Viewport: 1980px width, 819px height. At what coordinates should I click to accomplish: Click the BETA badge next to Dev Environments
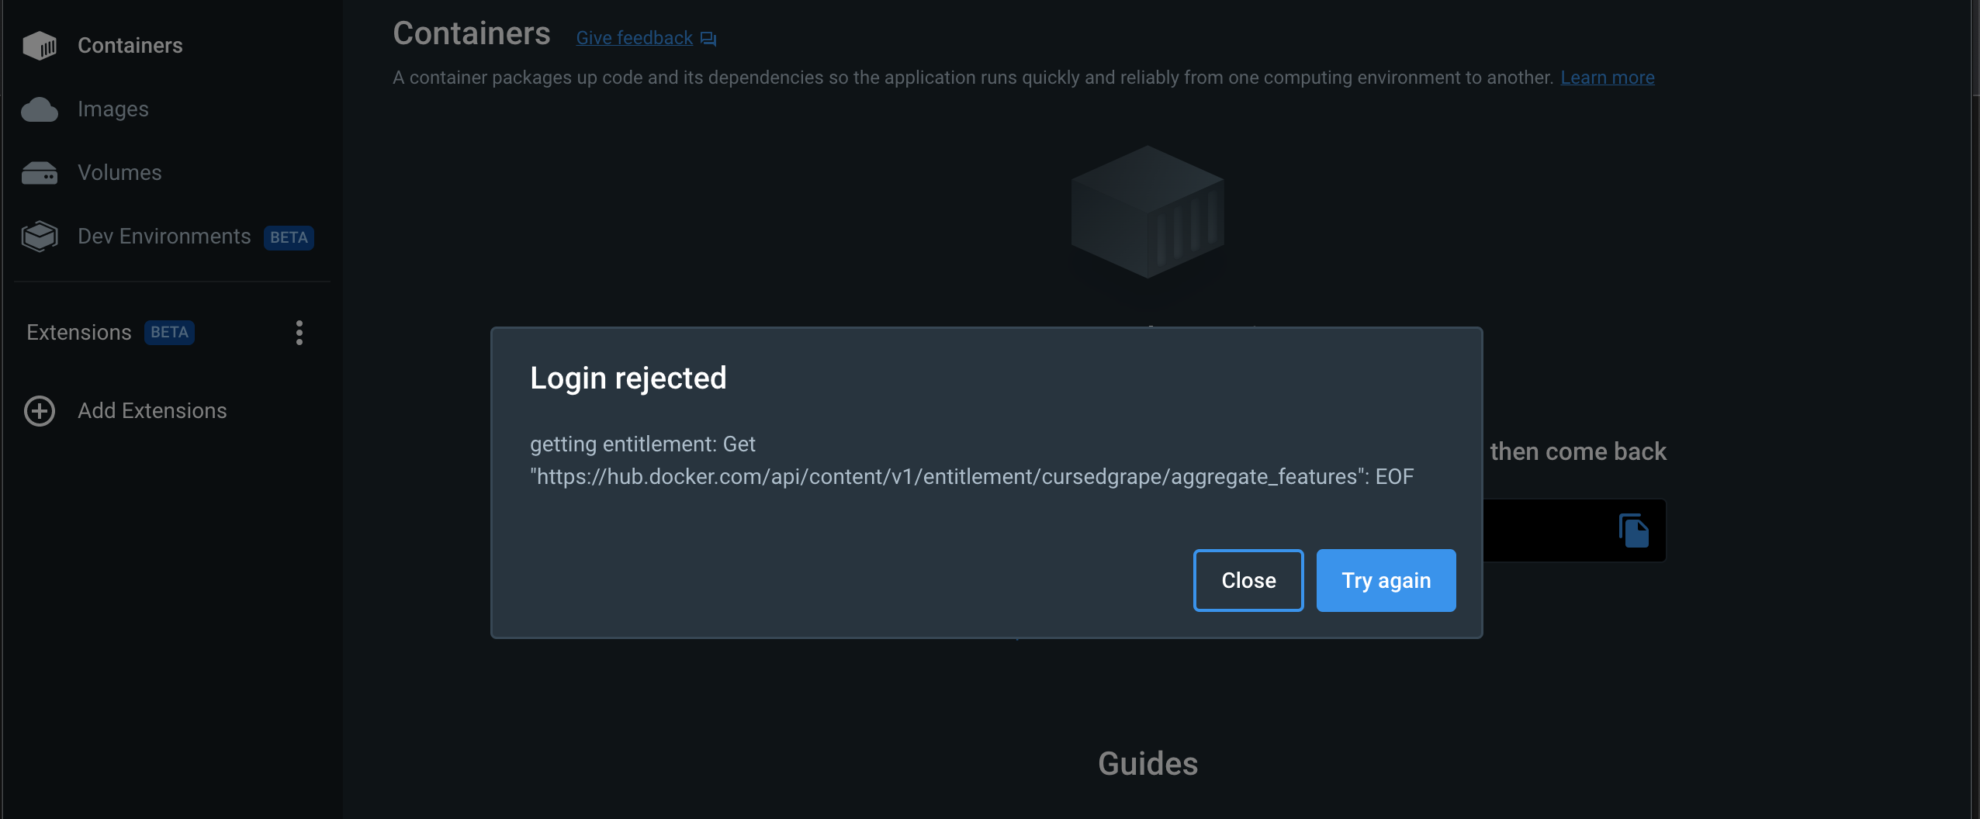point(289,237)
